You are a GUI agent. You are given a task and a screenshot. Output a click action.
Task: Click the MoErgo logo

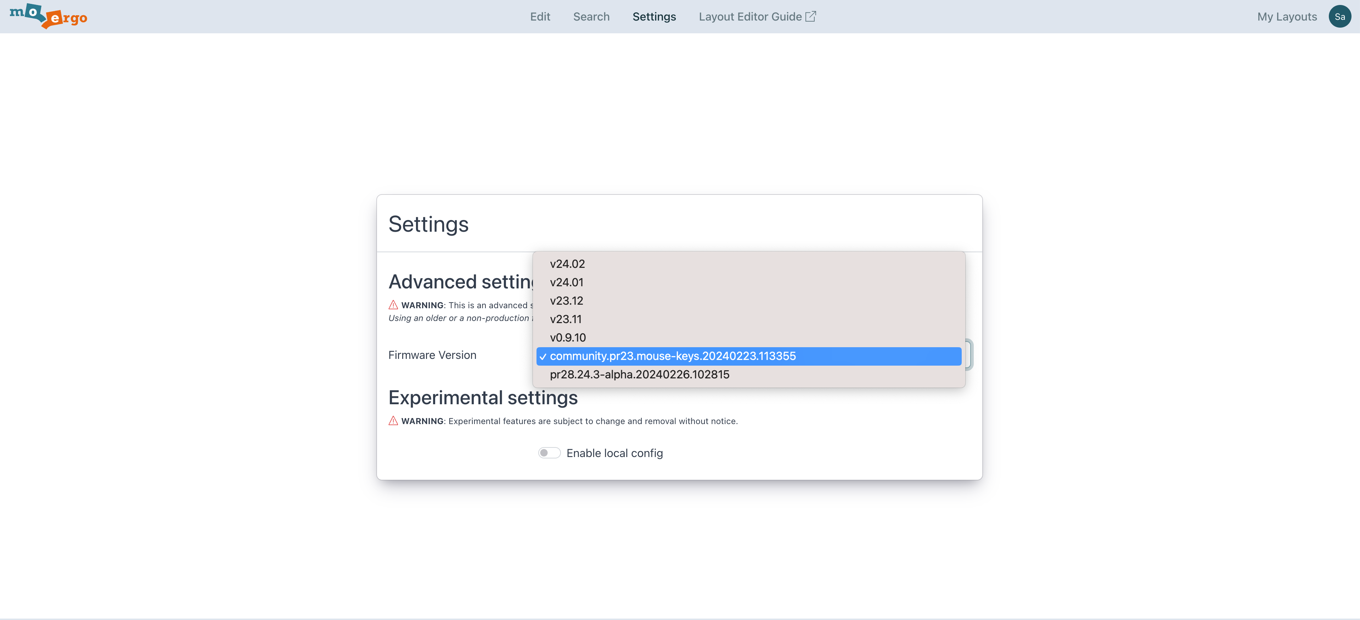pos(49,16)
